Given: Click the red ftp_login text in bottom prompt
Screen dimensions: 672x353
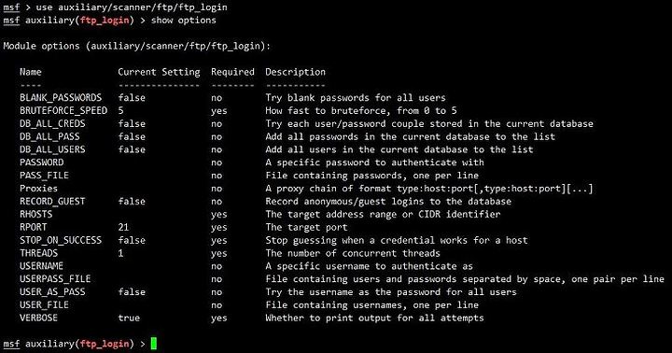Looking at the screenshot, I should 105,344.
